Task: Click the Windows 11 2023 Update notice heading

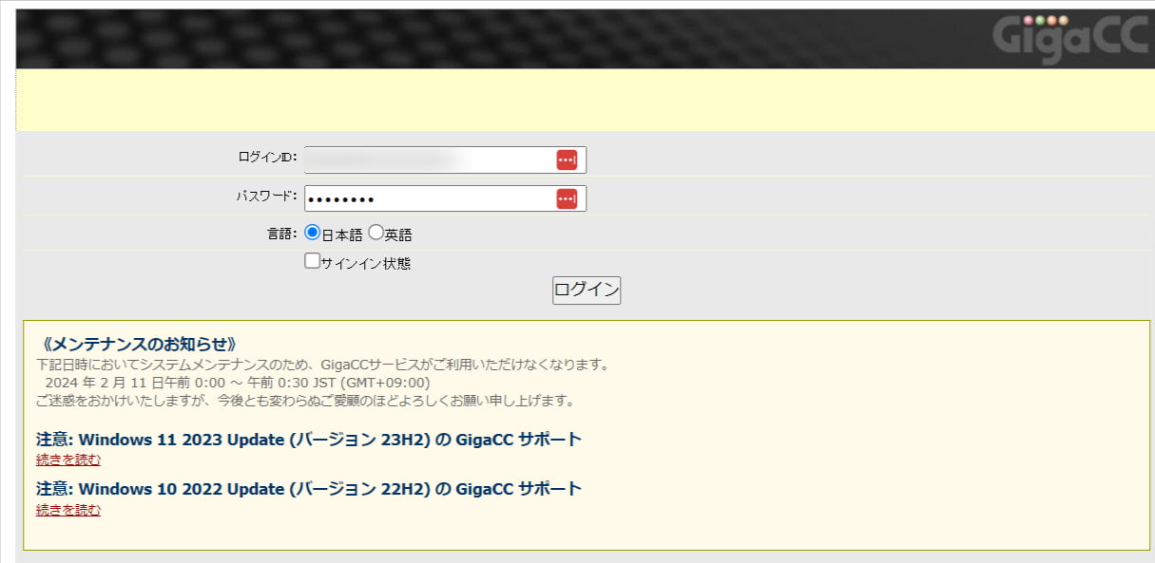Action: pyautogui.click(x=309, y=440)
